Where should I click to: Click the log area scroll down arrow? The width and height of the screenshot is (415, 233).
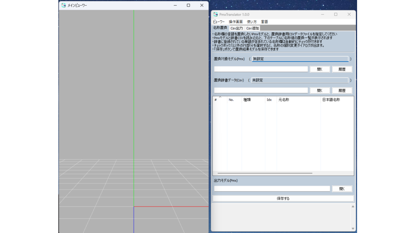(353, 228)
